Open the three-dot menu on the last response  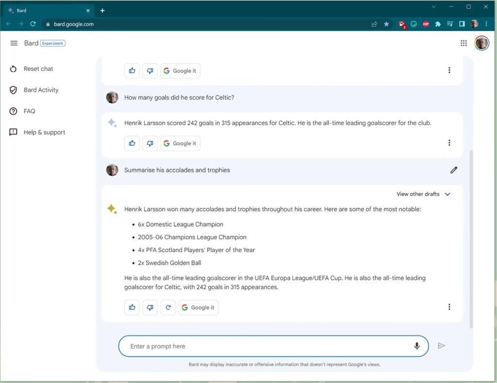tap(449, 307)
